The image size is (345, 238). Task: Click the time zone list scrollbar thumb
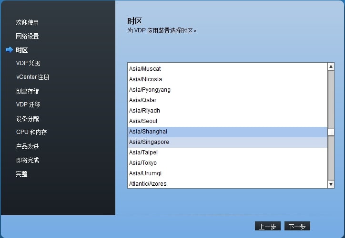pyautogui.click(x=331, y=132)
